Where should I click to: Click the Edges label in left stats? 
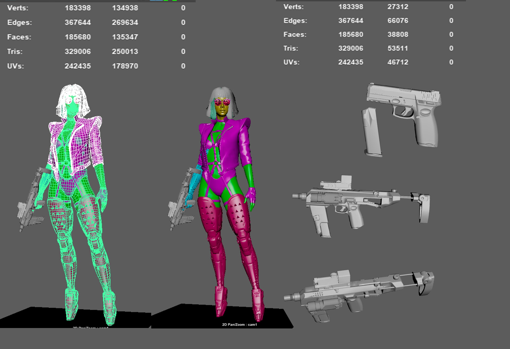tap(19, 23)
